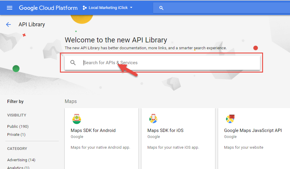Click 'Maps for your native iOS app.' description
Image resolution: width=290 pixels, height=169 pixels.
pos(173,148)
